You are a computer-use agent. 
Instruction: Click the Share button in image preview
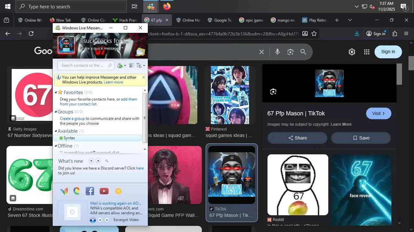(297, 138)
